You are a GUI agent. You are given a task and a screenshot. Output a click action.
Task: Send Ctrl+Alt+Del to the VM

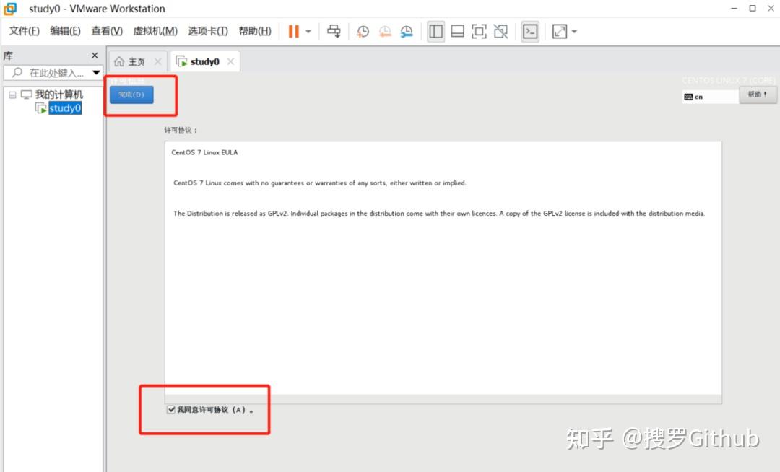tap(334, 31)
